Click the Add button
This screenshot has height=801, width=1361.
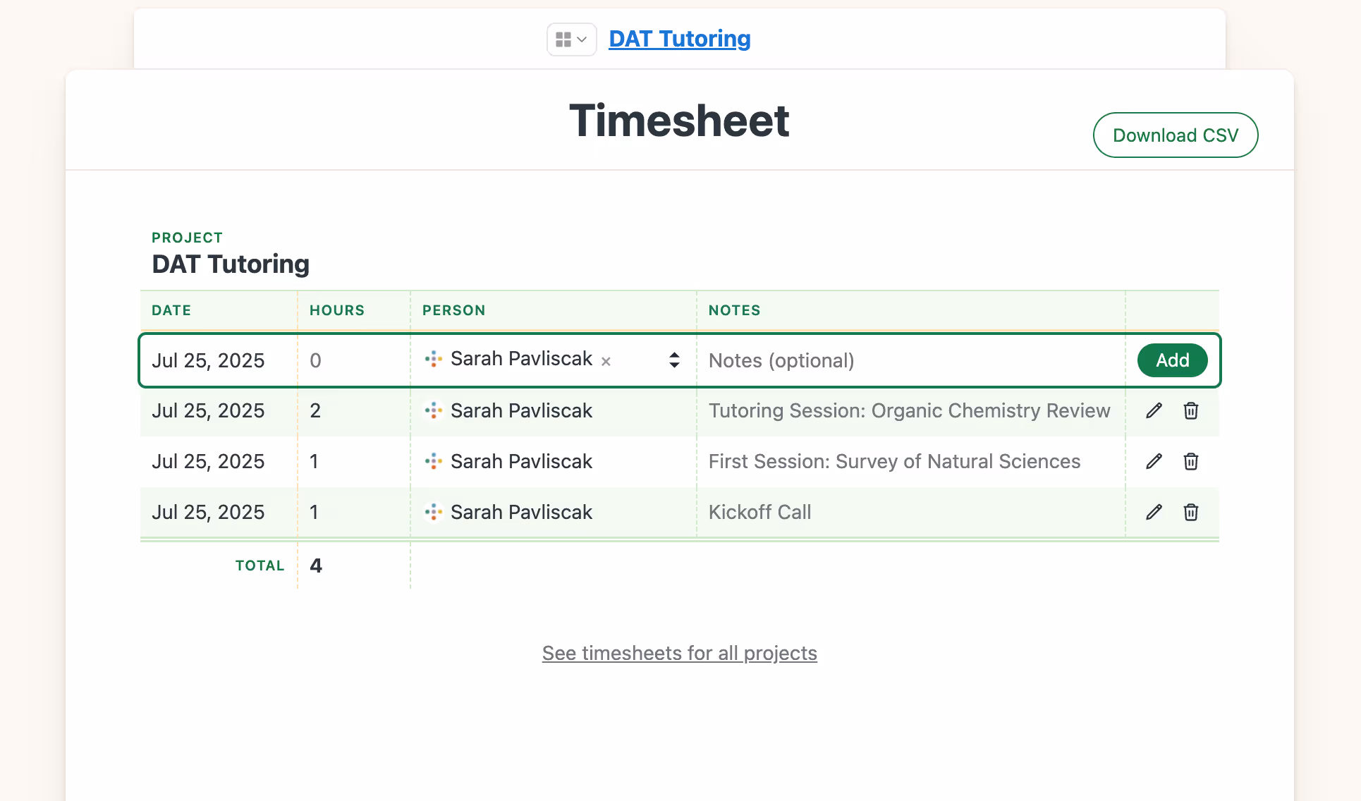(1171, 360)
